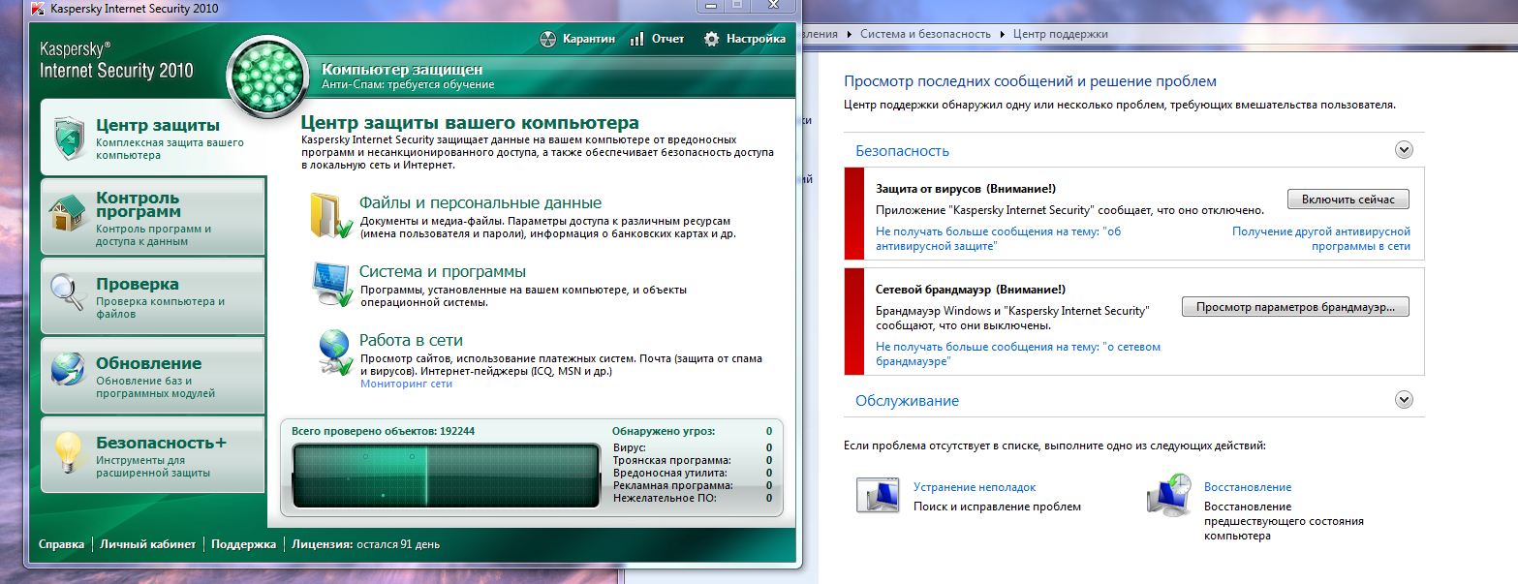
Task: Click the Лицензия license link
Action: 366,544
